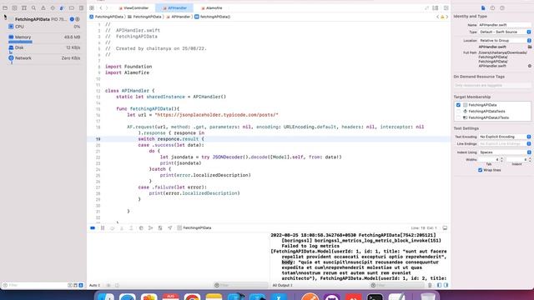The image size is (534, 300).
Task: Select the Disk gauge row
Action: [43, 49]
